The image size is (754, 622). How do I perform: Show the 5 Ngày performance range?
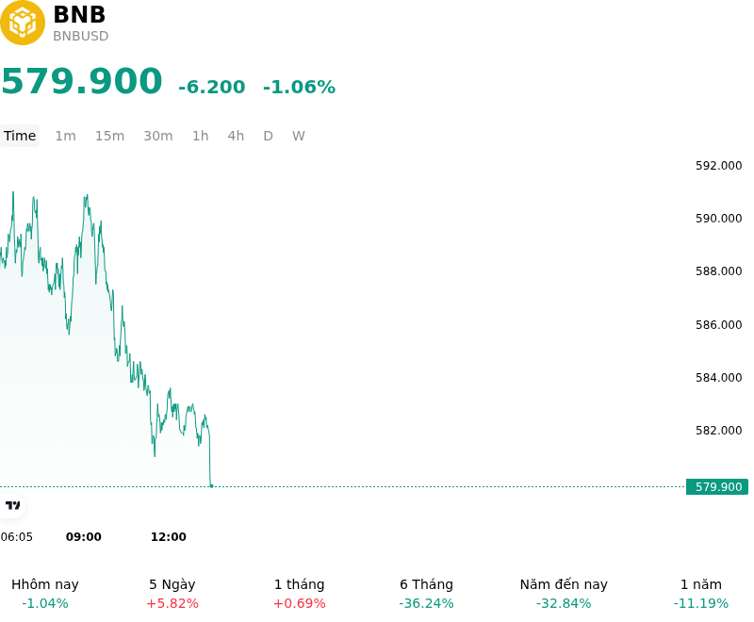click(172, 594)
